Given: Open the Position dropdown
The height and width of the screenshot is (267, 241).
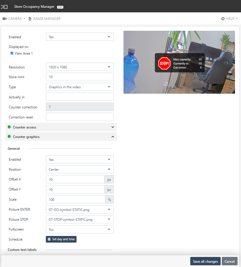Looking at the screenshot, I should [x=80, y=169].
